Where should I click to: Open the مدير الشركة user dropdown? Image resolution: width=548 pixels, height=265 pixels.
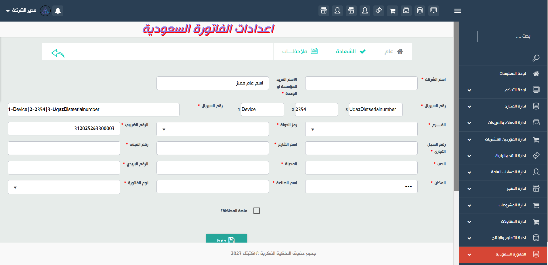coord(21,11)
